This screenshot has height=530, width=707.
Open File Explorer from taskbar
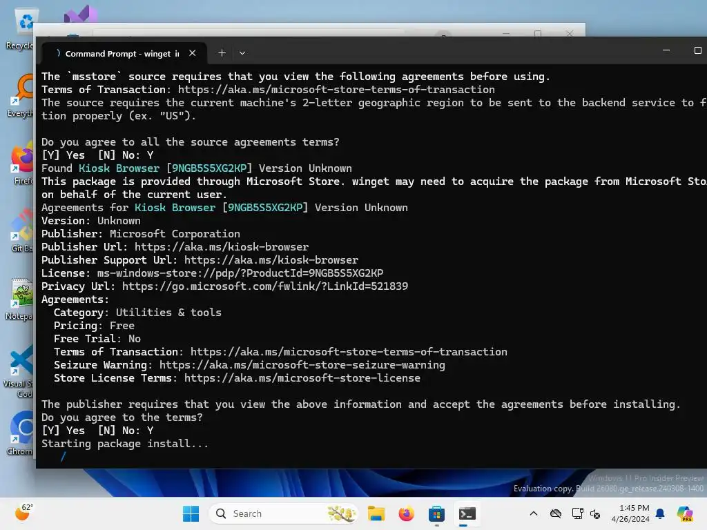pyautogui.click(x=376, y=513)
